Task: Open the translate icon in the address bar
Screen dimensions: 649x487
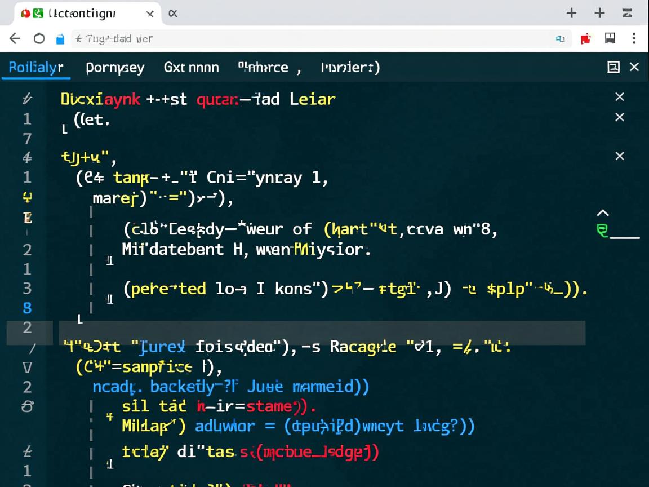Action: point(560,38)
